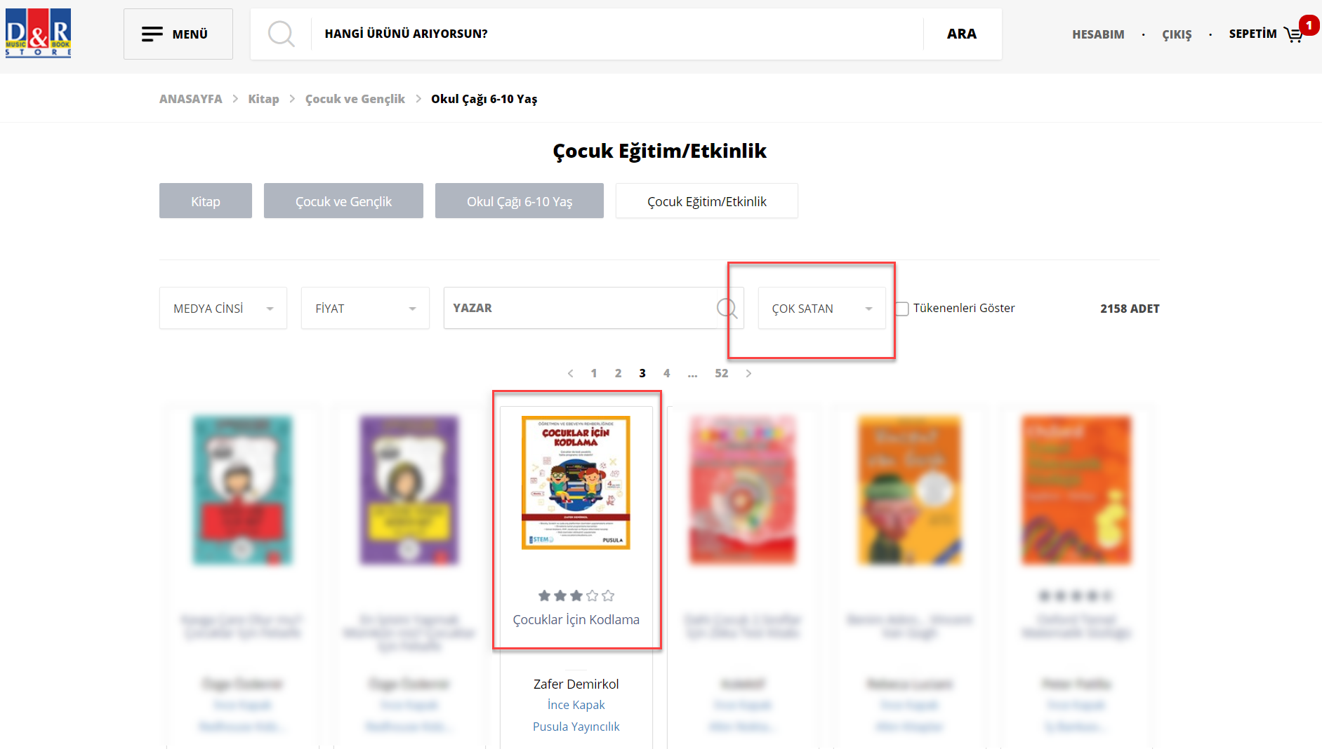Expand the MEDYA CİNSİ dropdown
This screenshot has width=1322, height=749.
[223, 308]
